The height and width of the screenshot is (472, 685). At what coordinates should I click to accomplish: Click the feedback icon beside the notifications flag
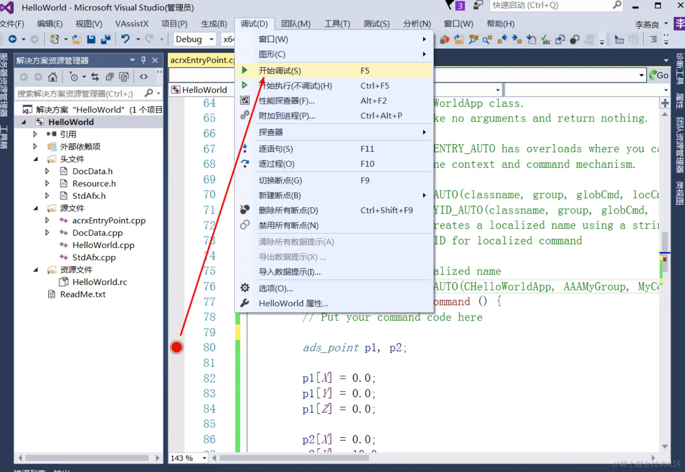[x=478, y=5]
